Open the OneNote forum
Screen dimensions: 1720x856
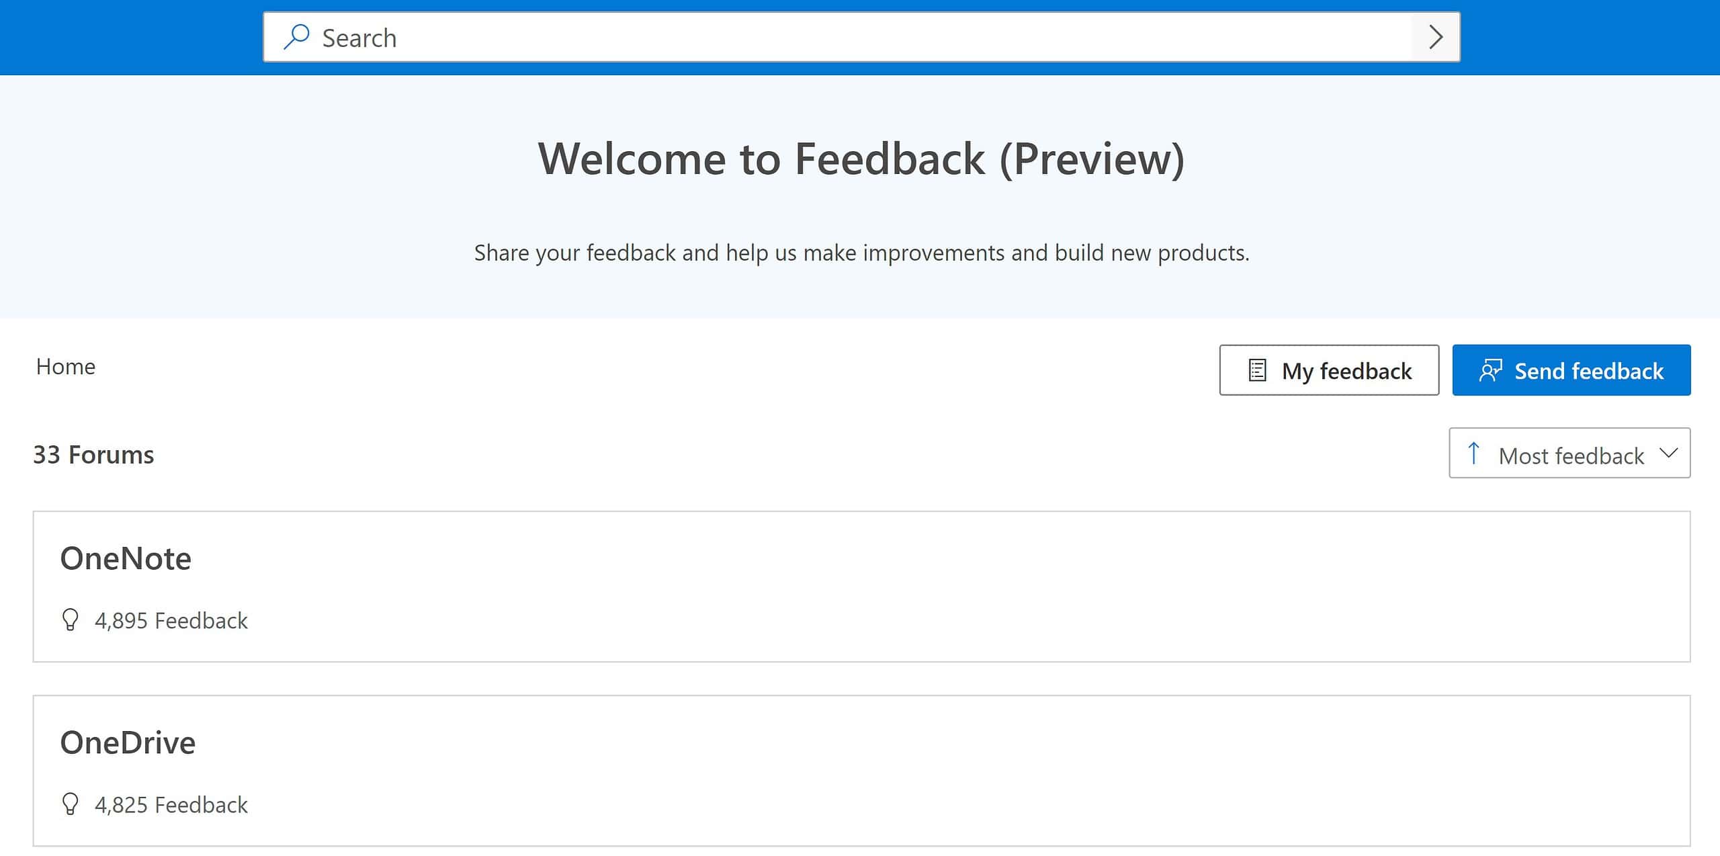click(126, 558)
